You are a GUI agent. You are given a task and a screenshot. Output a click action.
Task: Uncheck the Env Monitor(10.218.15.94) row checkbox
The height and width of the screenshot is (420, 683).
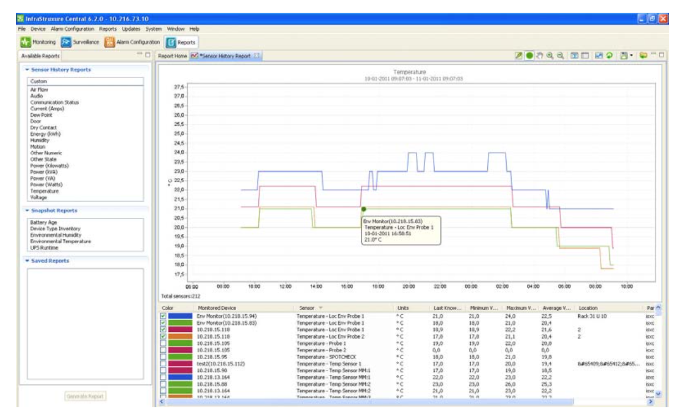tap(163, 316)
